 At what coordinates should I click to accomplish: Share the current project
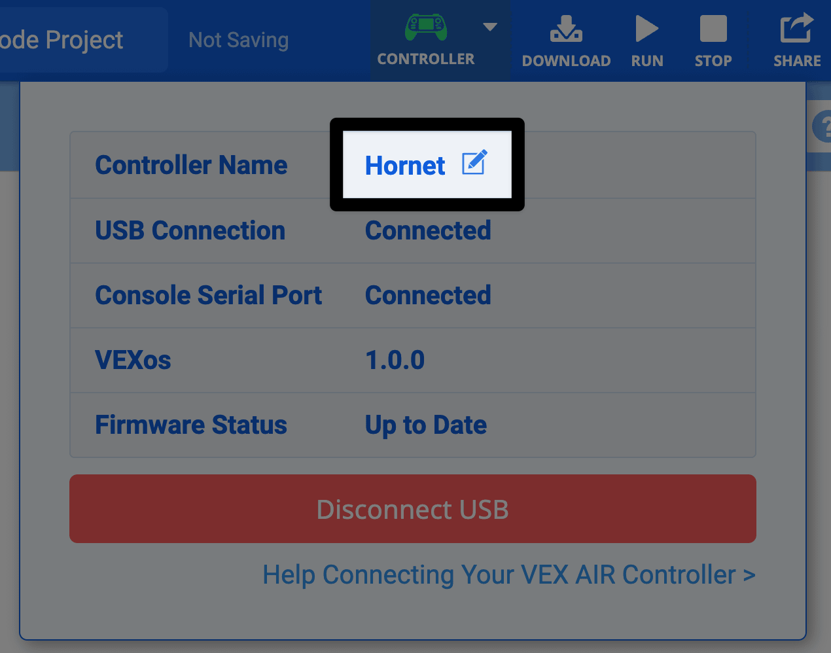click(x=797, y=39)
